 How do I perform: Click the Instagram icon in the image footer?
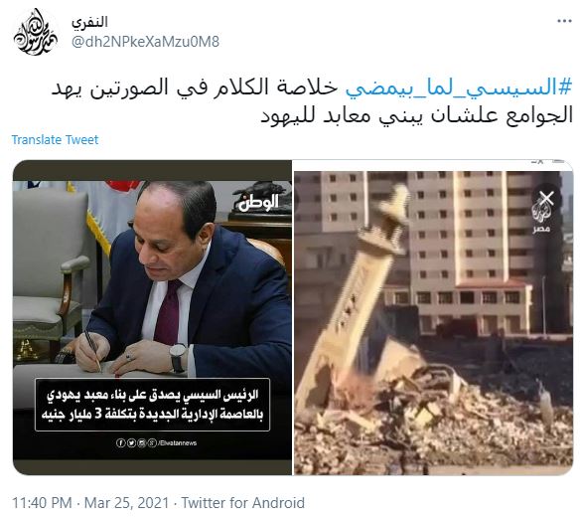coord(141,442)
